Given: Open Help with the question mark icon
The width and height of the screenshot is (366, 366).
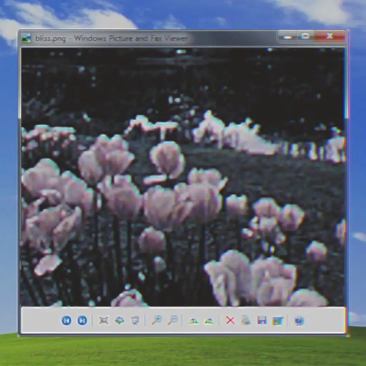Looking at the screenshot, I should click(299, 321).
